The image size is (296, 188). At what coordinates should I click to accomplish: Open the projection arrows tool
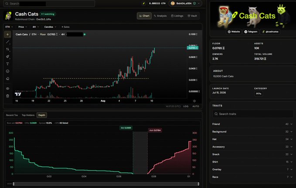click(x=7, y=49)
